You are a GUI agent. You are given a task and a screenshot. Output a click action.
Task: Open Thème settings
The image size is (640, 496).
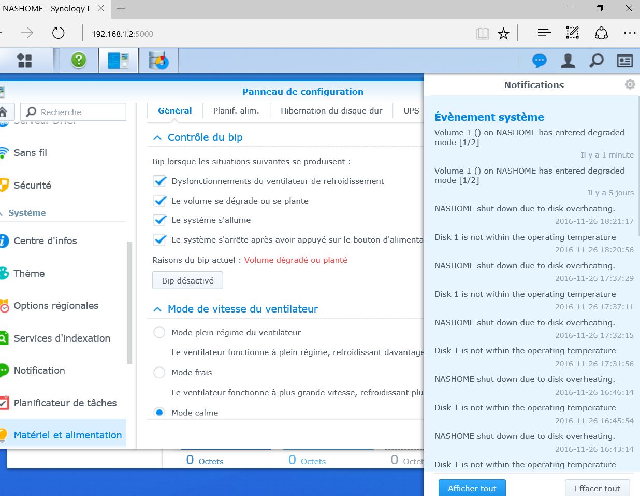[29, 273]
